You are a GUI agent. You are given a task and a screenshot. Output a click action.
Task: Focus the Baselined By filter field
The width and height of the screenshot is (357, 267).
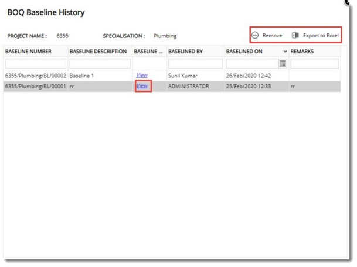click(195, 63)
